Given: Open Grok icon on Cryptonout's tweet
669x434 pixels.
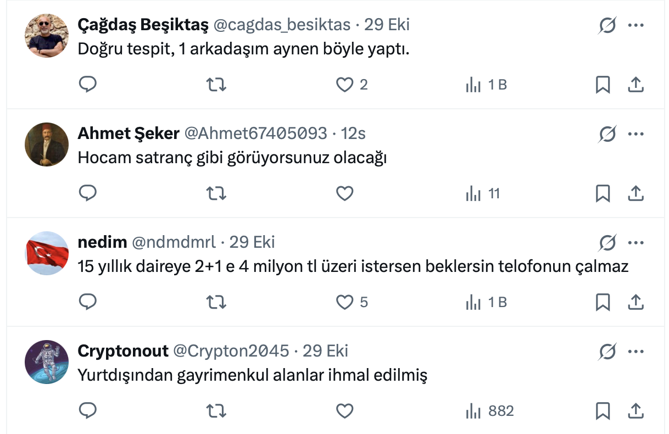Looking at the screenshot, I should coord(607,351).
